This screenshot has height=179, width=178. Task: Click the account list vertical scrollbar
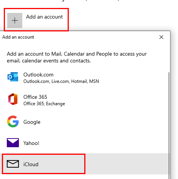(x=169, y=126)
